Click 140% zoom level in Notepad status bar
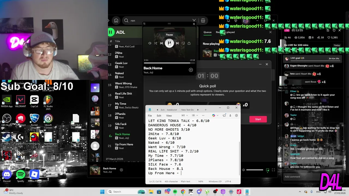Image resolution: width=349 pixels, height=196 pixels. (200, 182)
